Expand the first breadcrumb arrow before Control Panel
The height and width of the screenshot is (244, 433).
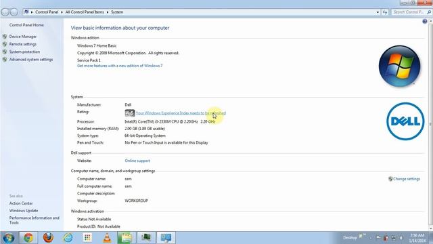[x=32, y=12]
